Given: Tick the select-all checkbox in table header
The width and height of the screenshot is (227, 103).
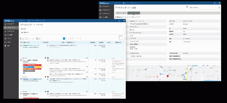Looking at the screenshot, I should tap(21, 42).
